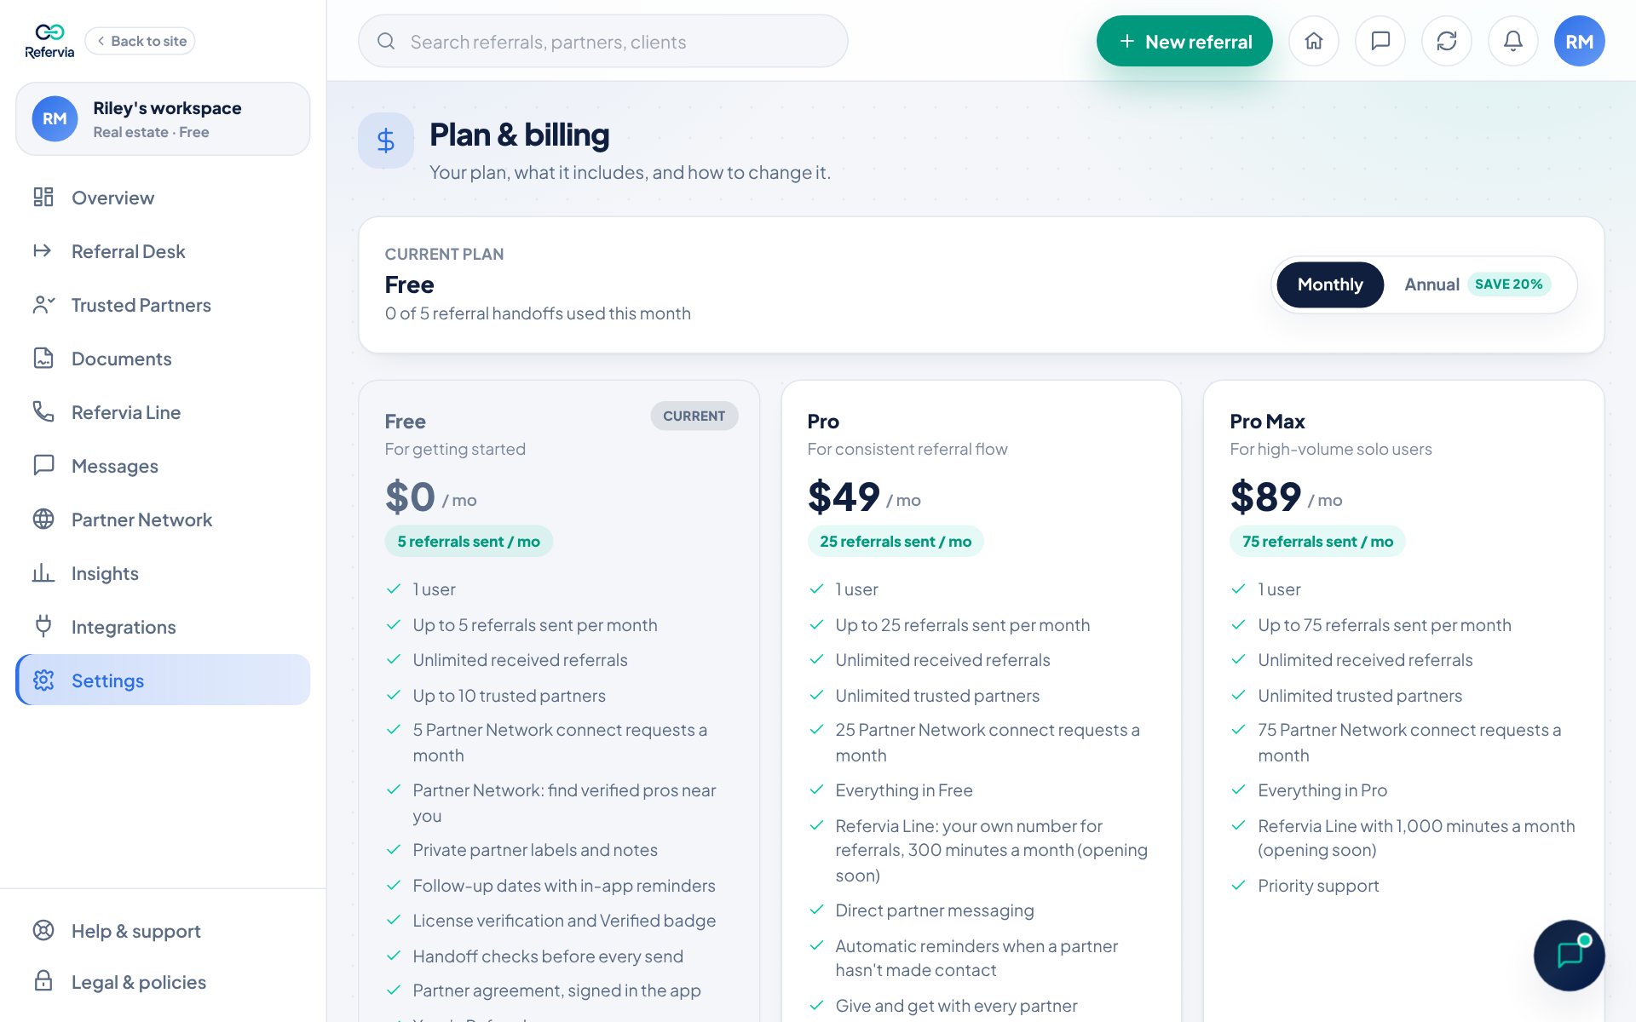Viewport: 1636px width, 1022px height.
Task: Open the RM profile avatar in the top bar
Action: (1580, 41)
